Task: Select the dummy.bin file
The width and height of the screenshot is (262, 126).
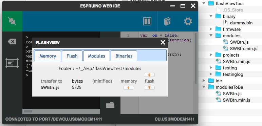Action: pos(241,23)
